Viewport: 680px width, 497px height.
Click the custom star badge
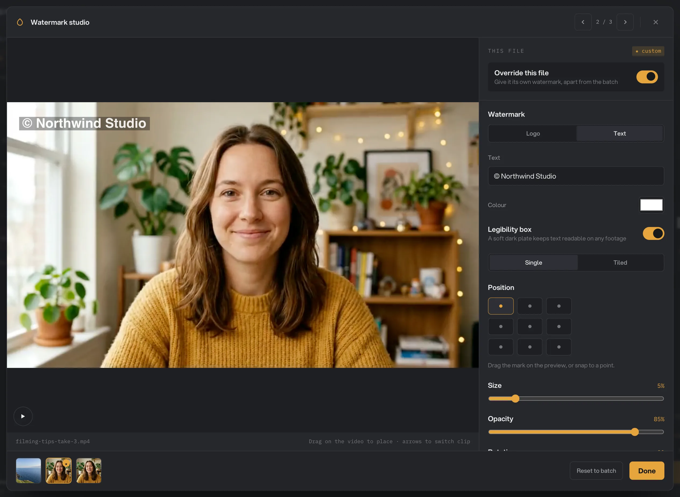tap(648, 51)
